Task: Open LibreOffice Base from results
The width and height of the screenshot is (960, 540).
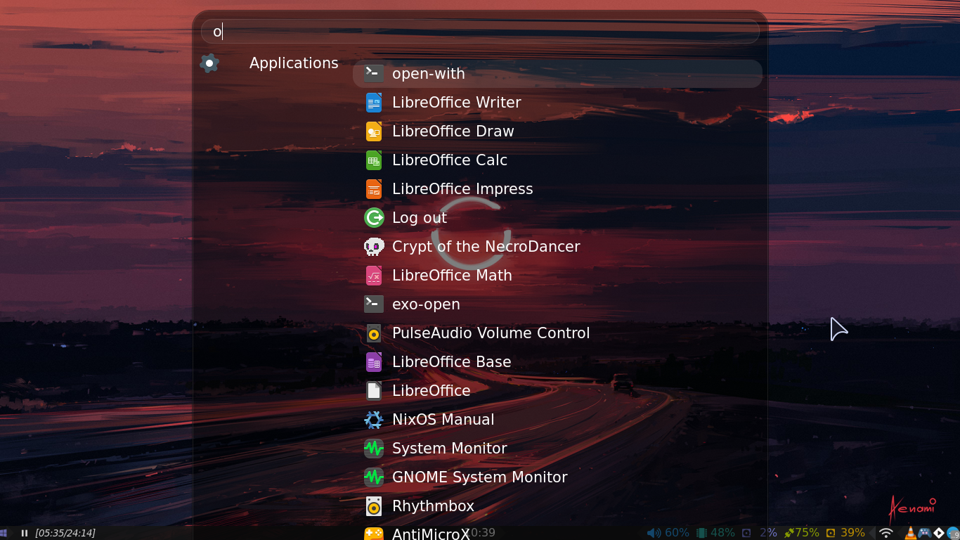Action: (x=557, y=362)
